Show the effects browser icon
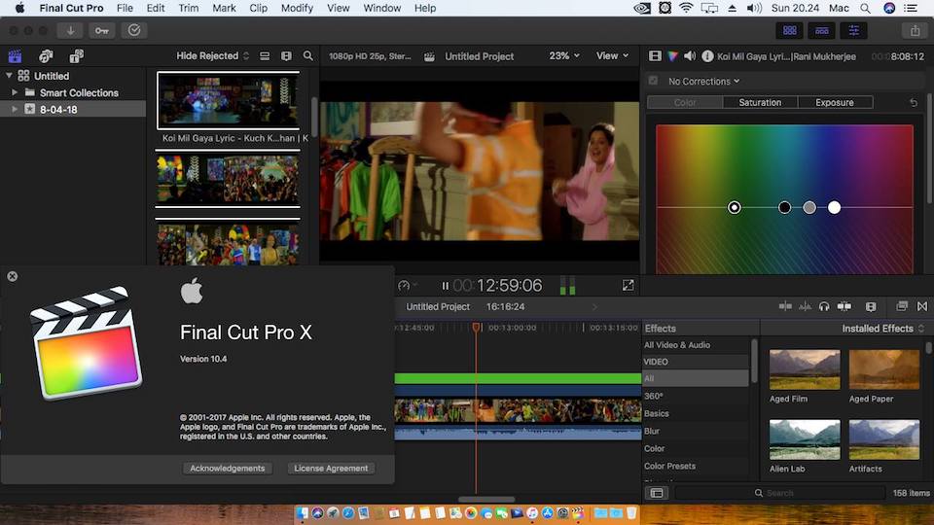The height and width of the screenshot is (525, 934). [902, 306]
